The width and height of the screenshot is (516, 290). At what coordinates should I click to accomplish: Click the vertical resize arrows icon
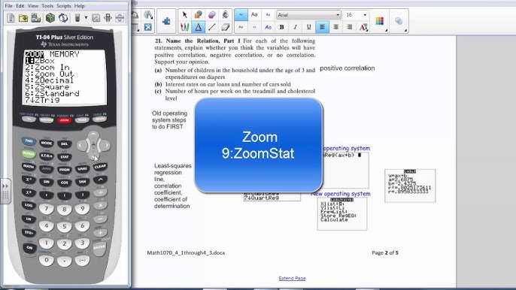point(120,18)
